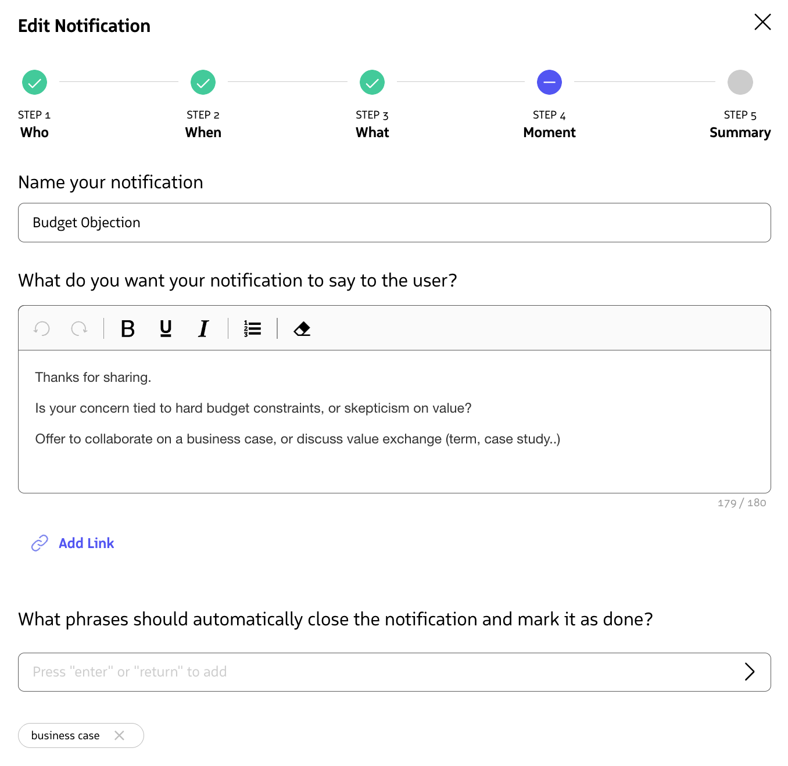Select the Step 2 When label

[x=203, y=132]
